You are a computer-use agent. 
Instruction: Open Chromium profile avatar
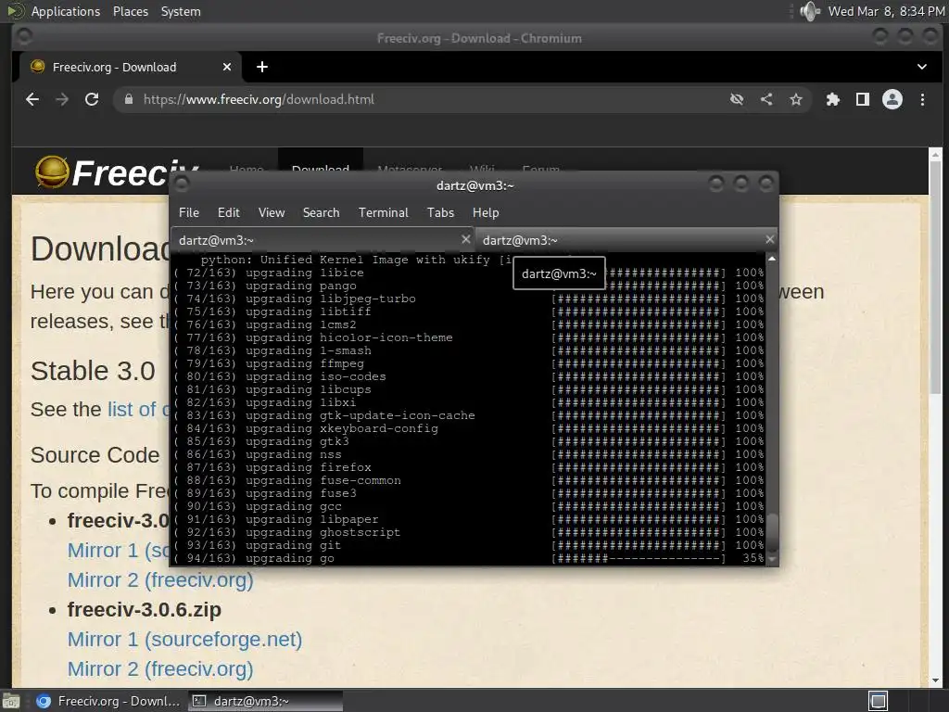point(892,99)
